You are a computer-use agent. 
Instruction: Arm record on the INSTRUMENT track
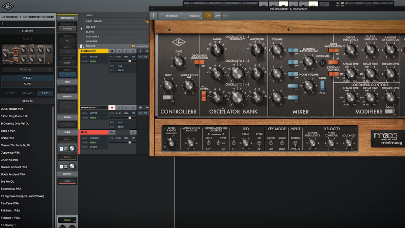pyautogui.click(x=112, y=51)
